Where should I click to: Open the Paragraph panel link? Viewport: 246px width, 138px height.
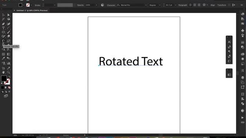(183, 5)
